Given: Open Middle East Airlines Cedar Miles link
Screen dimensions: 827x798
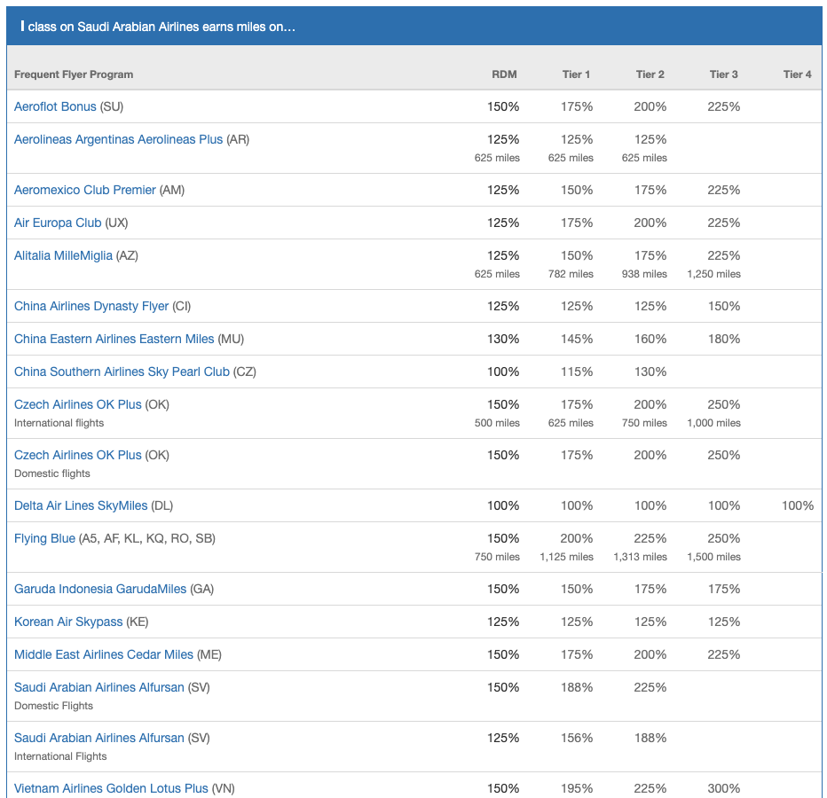Looking at the screenshot, I should (x=104, y=654).
